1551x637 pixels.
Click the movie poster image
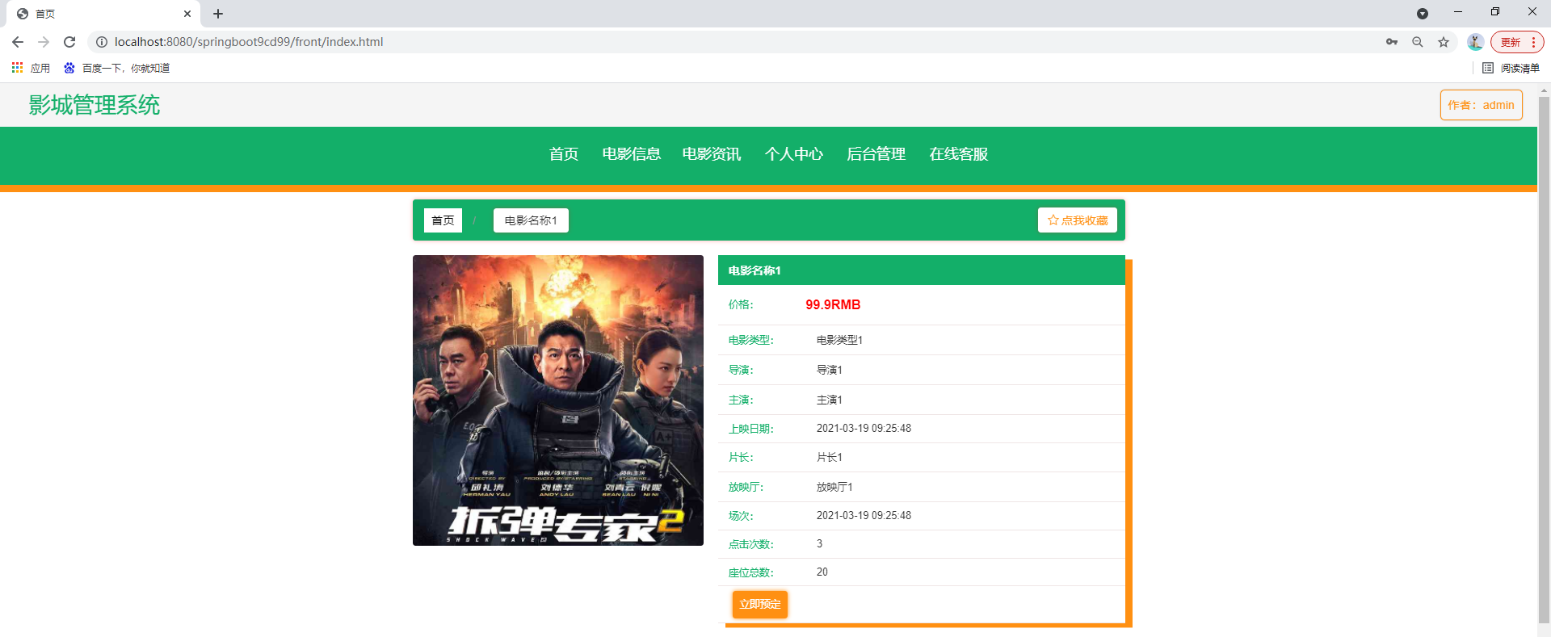tap(558, 400)
